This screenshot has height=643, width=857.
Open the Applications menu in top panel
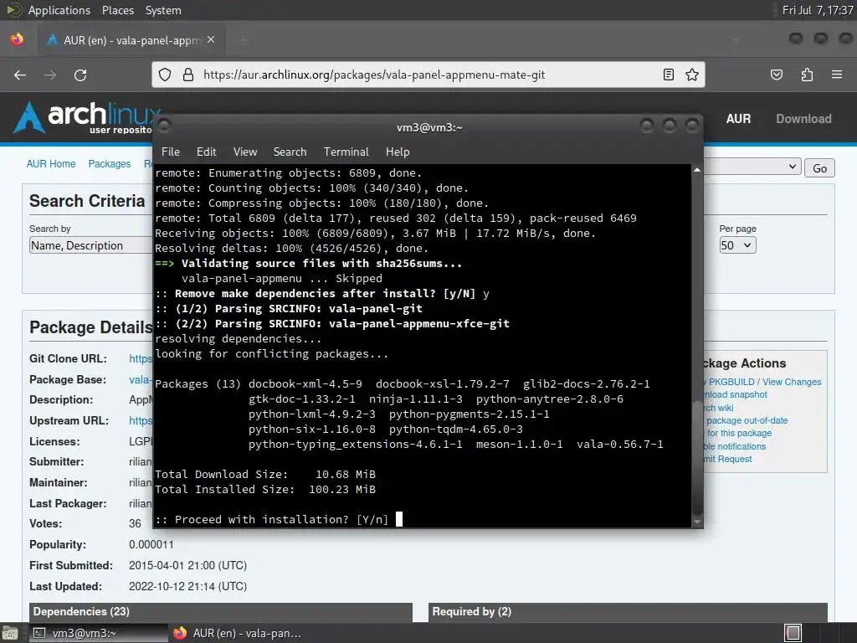59,10
